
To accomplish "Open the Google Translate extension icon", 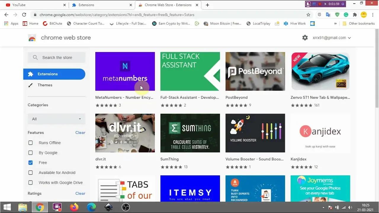I will pos(328,14).
